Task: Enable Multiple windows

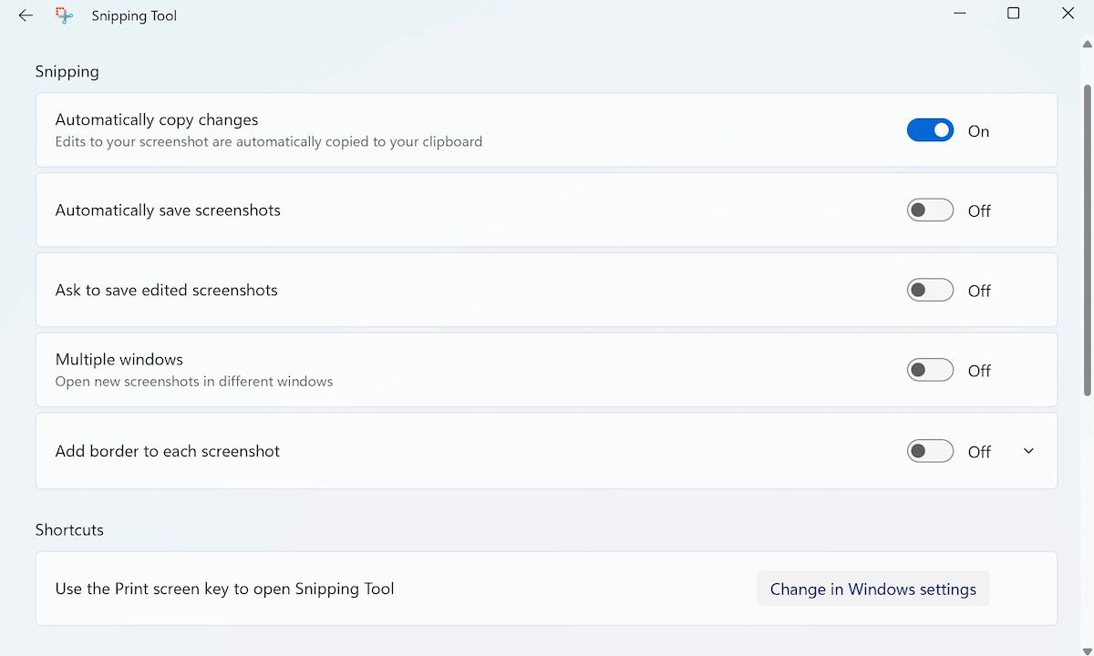Action: pos(930,369)
